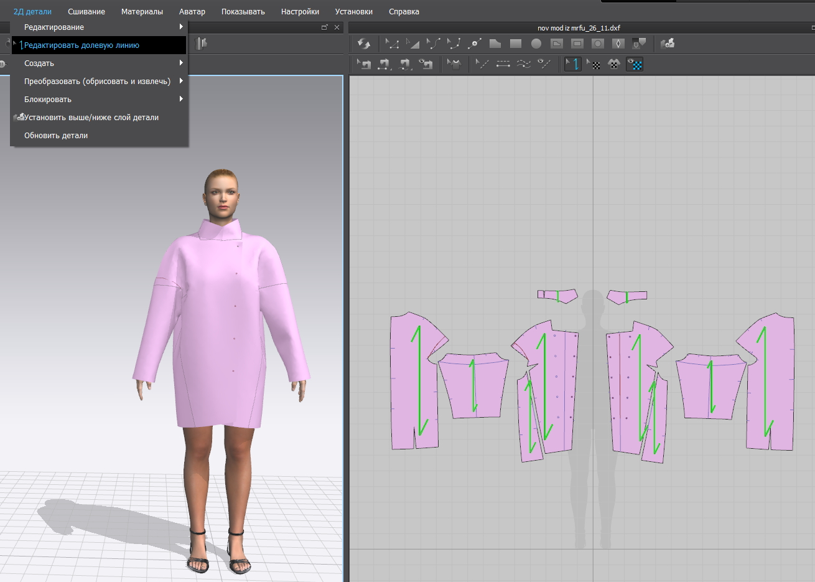Open the Материалы menu

pyautogui.click(x=142, y=12)
